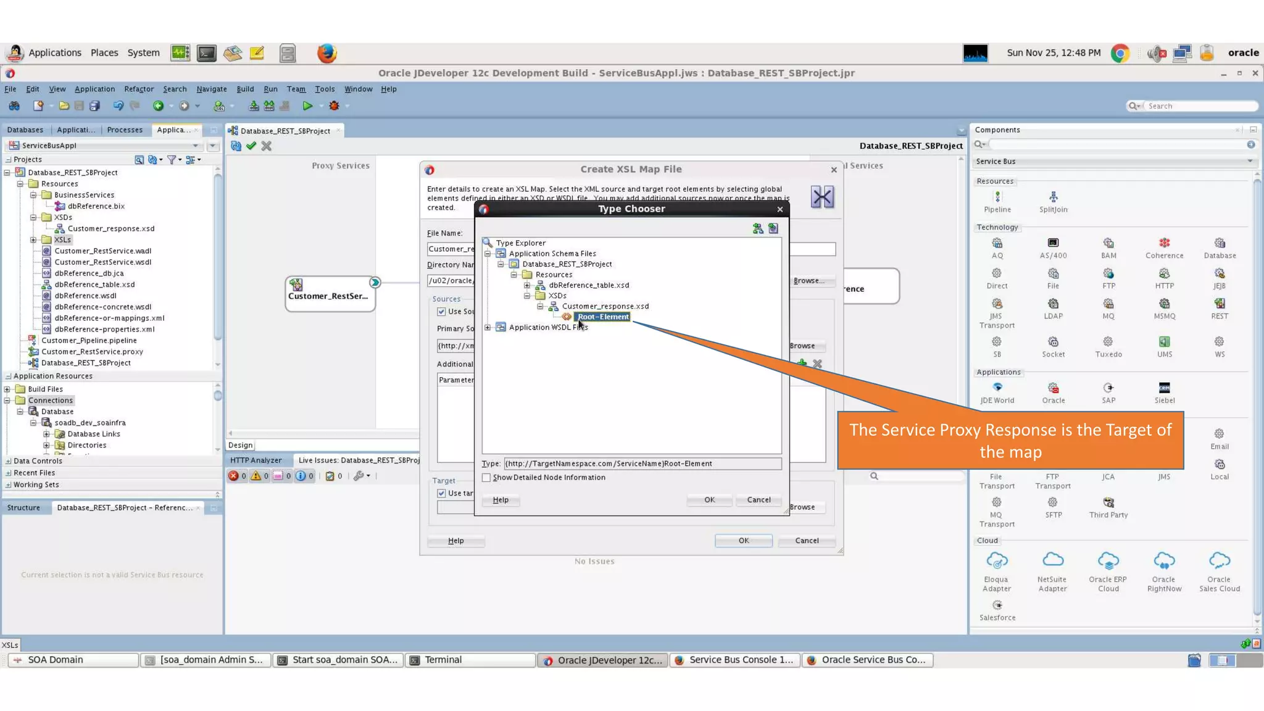The image size is (1264, 711).
Task: Select the LDAP adapter icon
Action: point(1053,304)
